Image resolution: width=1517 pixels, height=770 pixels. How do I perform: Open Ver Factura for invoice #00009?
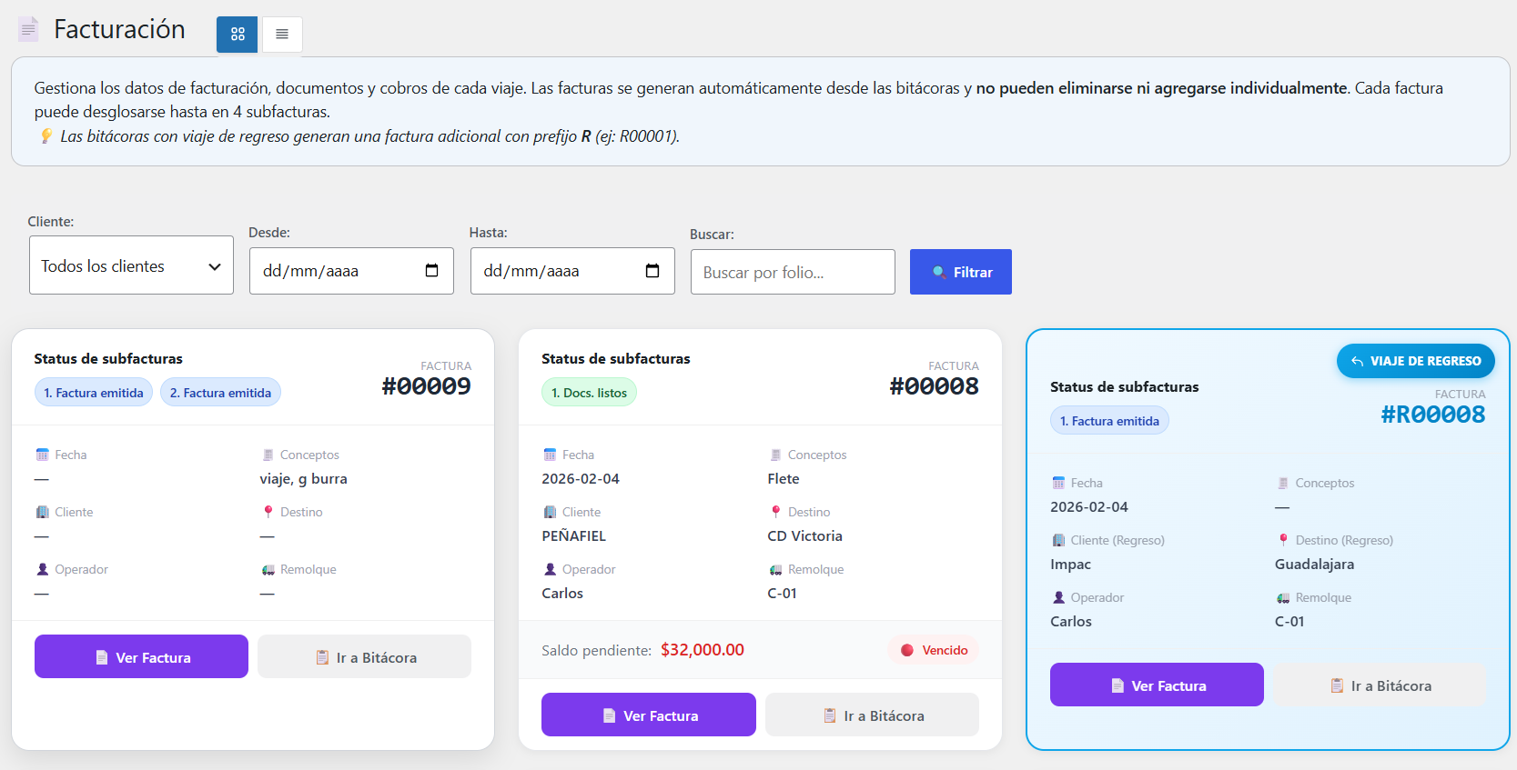(141, 656)
